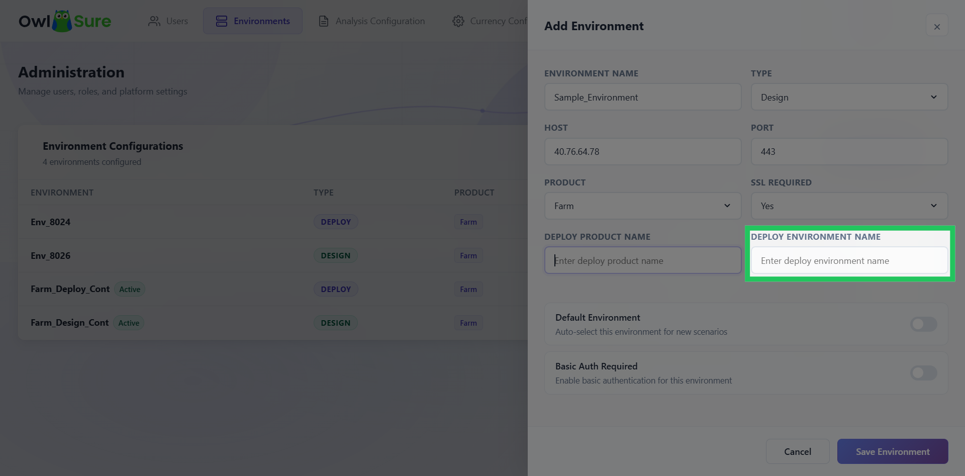Screen dimensions: 965x476
Task: Click the DEPLOY badge in Env_8024 row
Action: point(336,222)
